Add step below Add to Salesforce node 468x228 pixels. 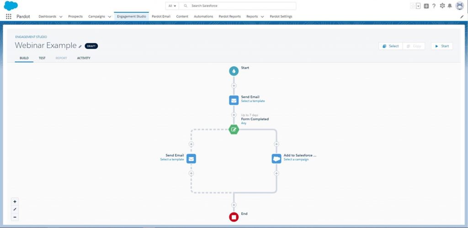tap(277, 173)
